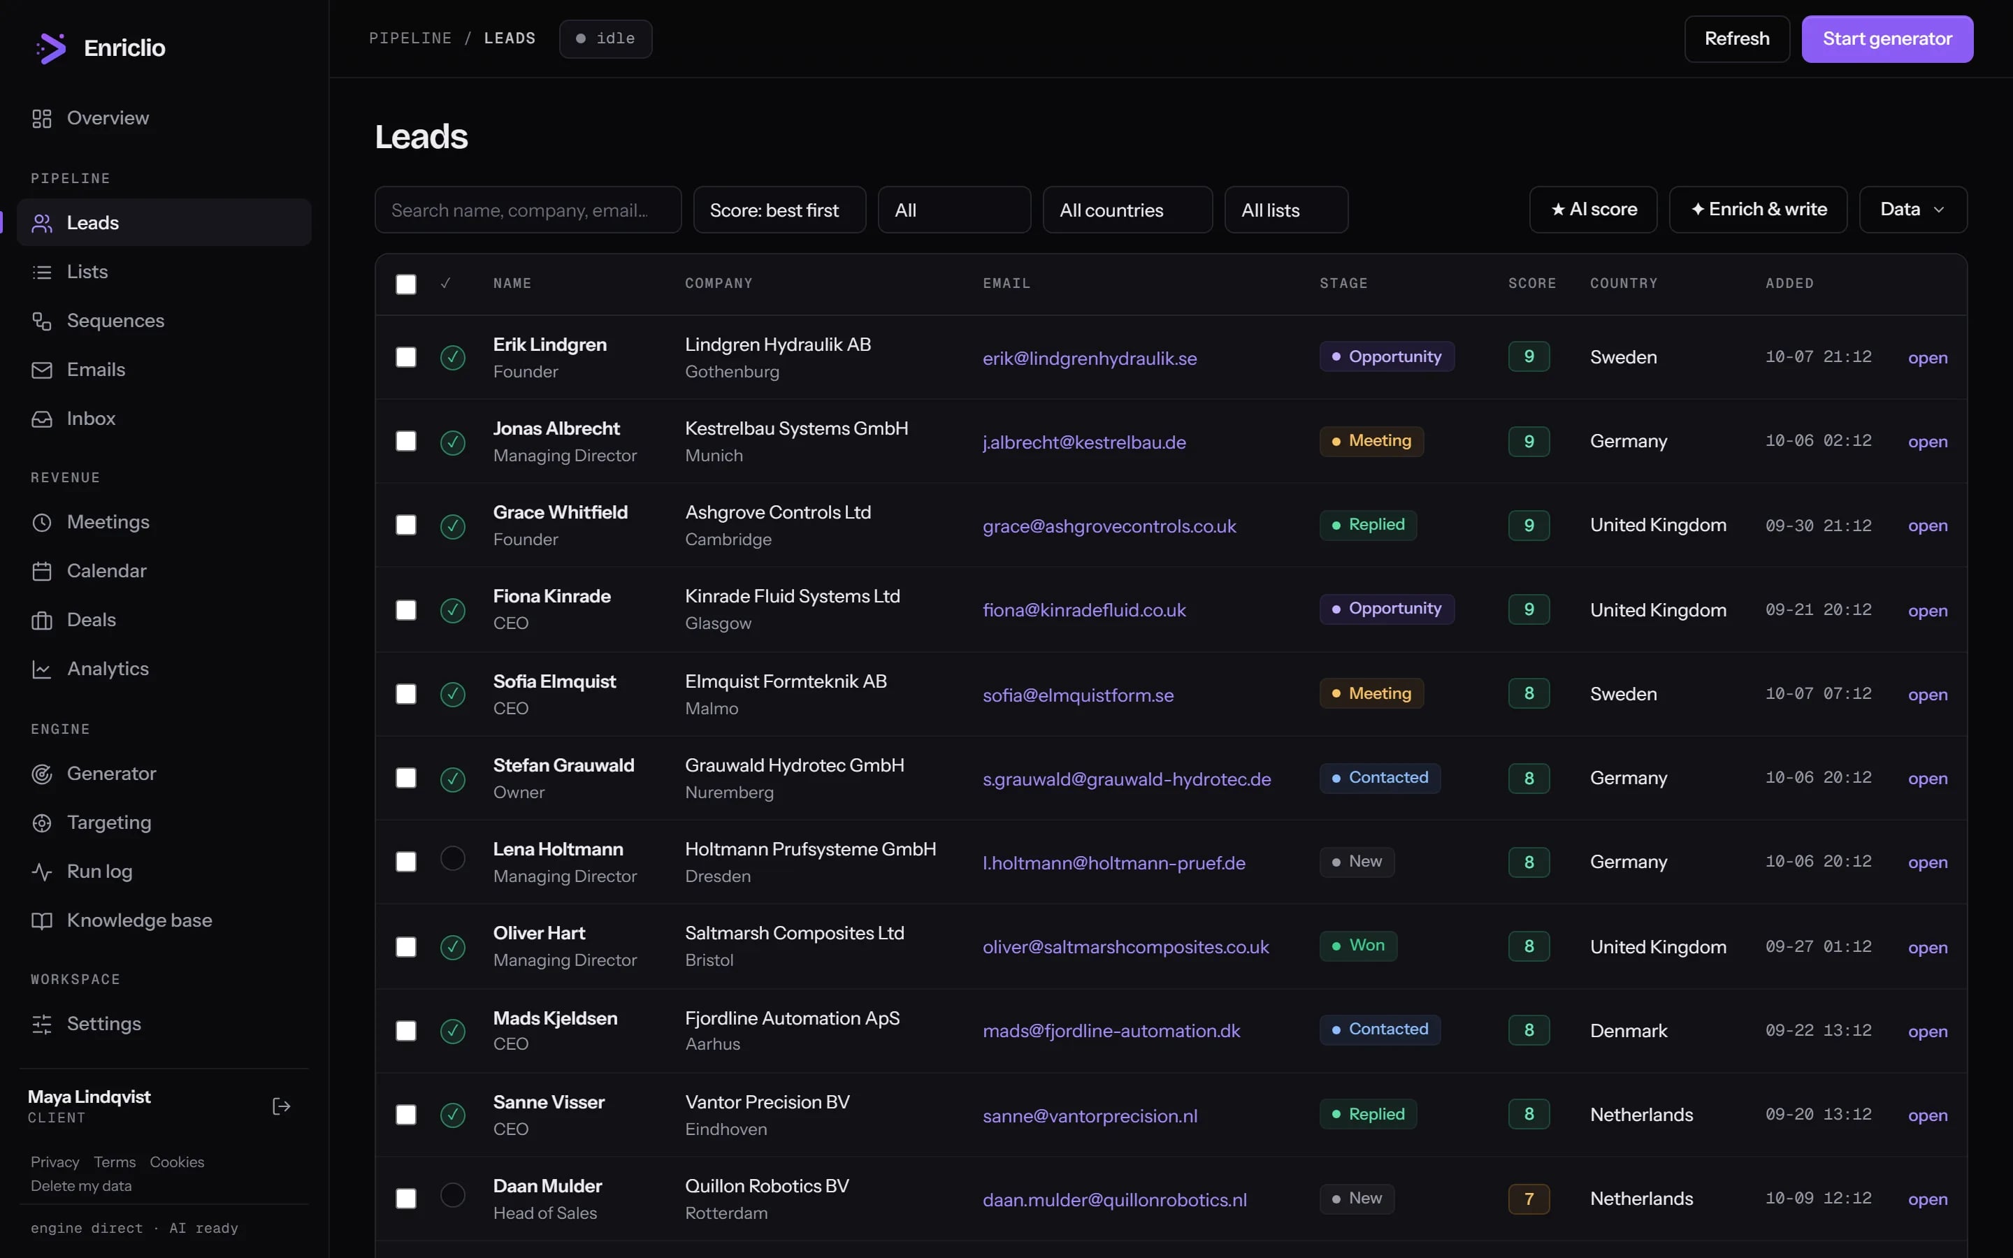Screen dimensions: 2013x1258
Task: Click the Emails envelope icon
Action: click(x=42, y=370)
